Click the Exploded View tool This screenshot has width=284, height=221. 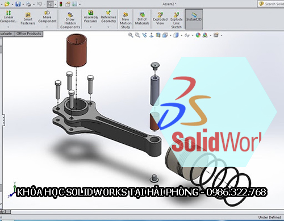coord(160,19)
